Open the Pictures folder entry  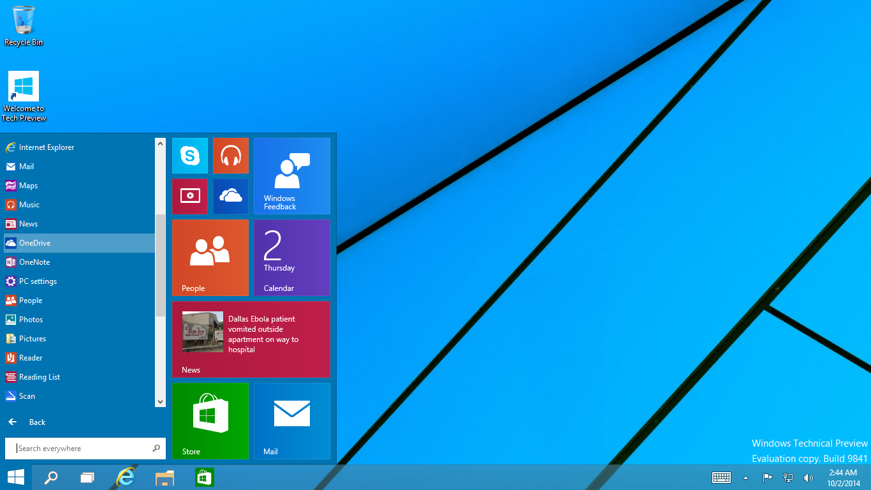point(79,339)
